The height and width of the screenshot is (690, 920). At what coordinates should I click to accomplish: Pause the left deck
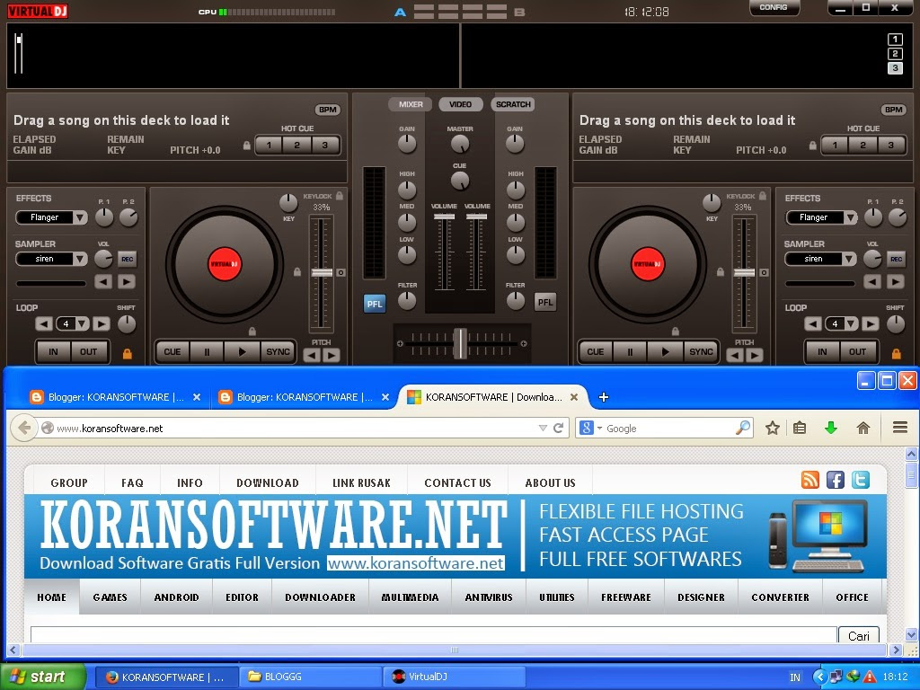tap(207, 352)
